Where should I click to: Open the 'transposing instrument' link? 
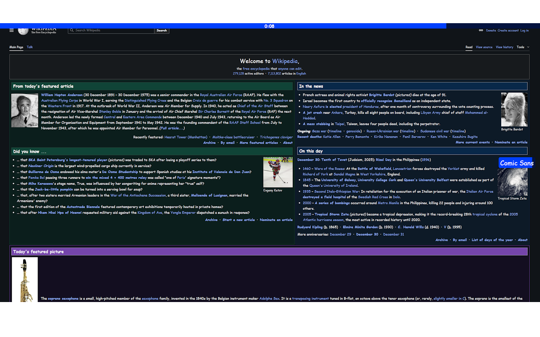[310, 299]
